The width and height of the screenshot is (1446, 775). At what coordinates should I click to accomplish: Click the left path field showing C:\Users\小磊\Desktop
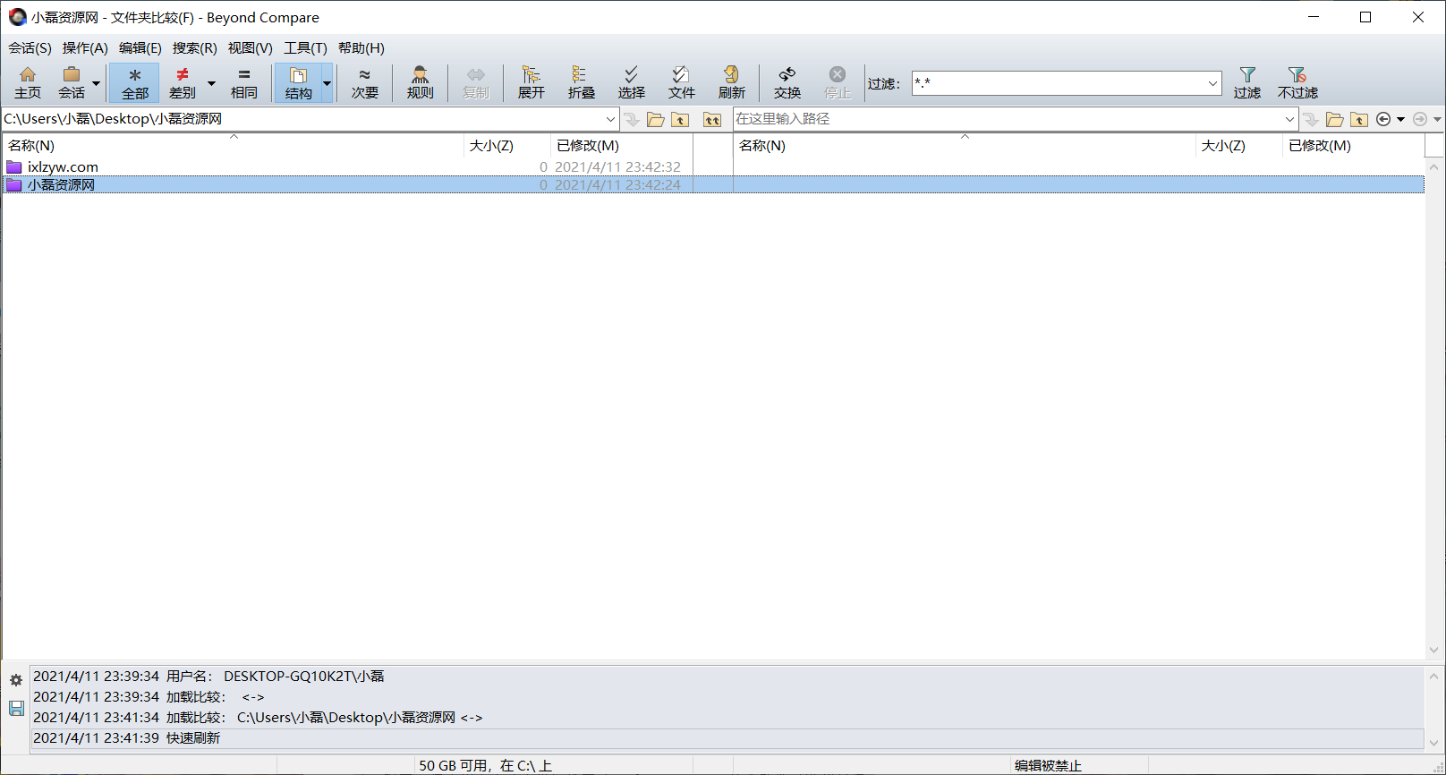pos(302,119)
